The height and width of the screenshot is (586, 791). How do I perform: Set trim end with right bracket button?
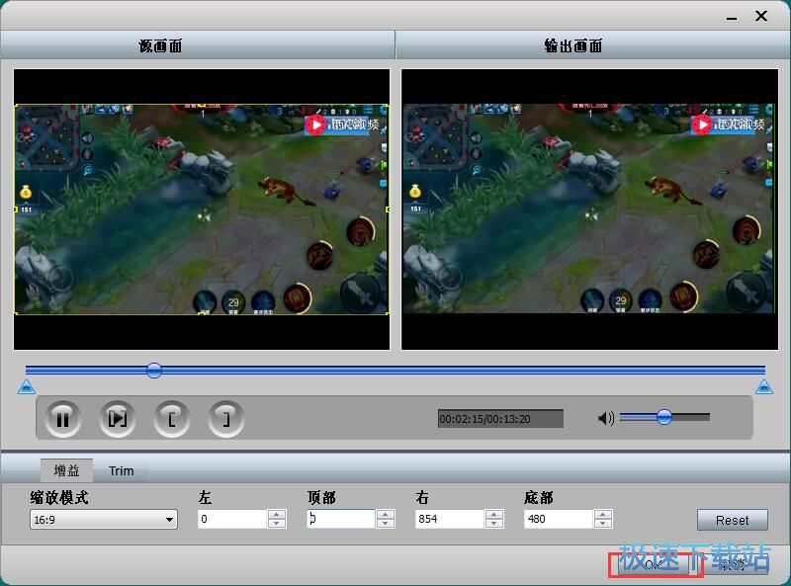(x=226, y=419)
